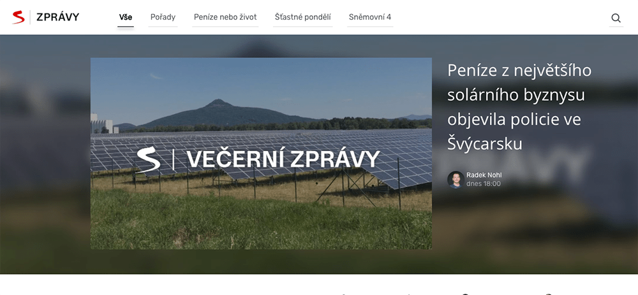Click the red Seznam S logo

tap(19, 17)
